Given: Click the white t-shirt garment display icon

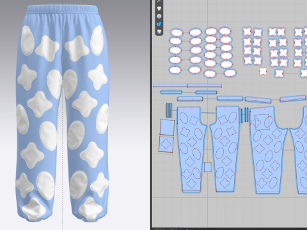Looking at the screenshot, I should point(159,8).
